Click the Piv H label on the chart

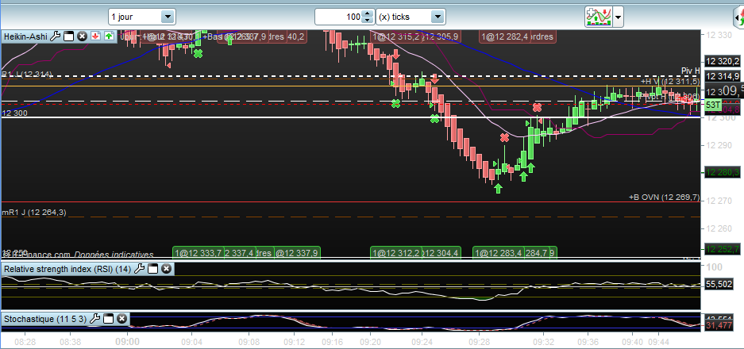[x=690, y=71]
